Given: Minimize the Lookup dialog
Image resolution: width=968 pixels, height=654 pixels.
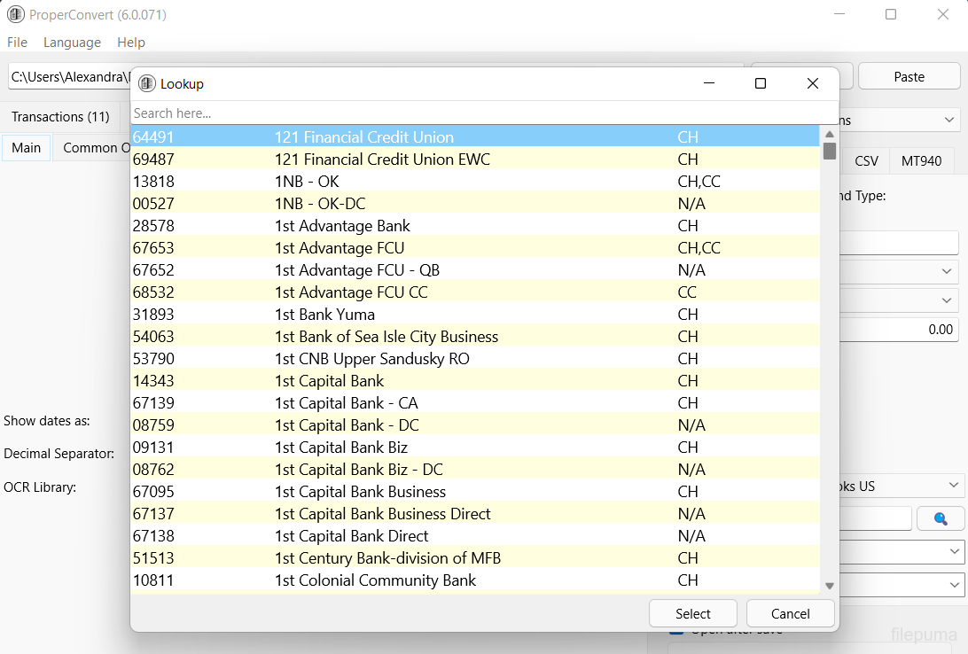Looking at the screenshot, I should (x=709, y=83).
